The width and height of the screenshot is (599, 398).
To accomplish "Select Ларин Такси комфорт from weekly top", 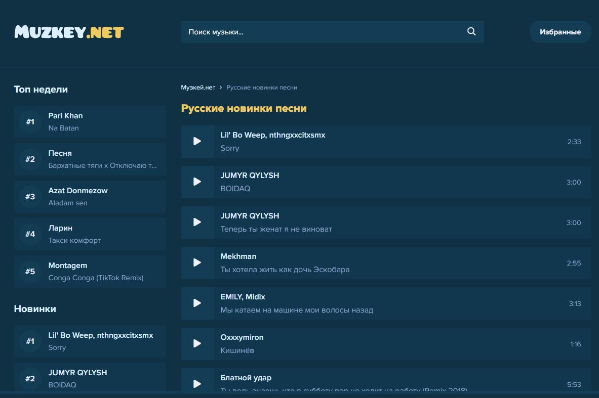I will pyautogui.click(x=90, y=234).
